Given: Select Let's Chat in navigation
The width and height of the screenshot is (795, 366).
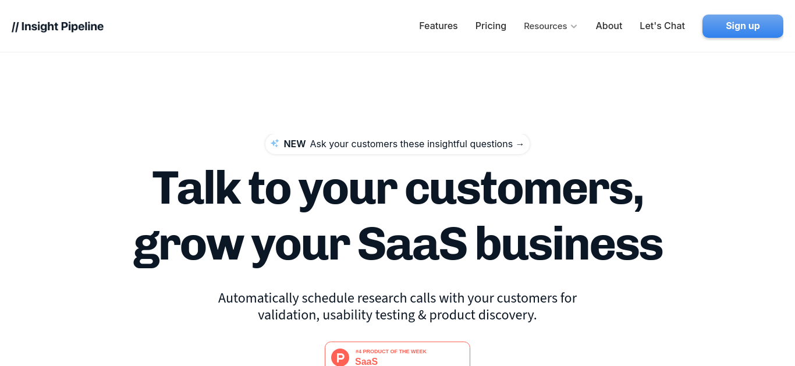Looking at the screenshot, I should (x=662, y=26).
